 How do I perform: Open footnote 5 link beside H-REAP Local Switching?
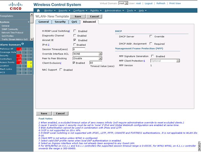[x=69, y=31]
